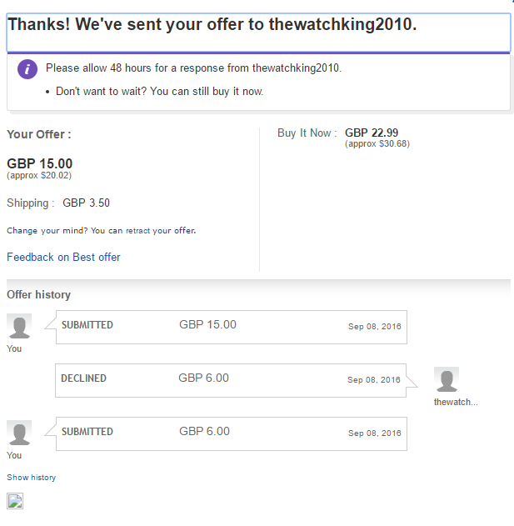Click the 'thewatch...' seller name label
Viewport: 514px width, 526px height.
coord(456,402)
